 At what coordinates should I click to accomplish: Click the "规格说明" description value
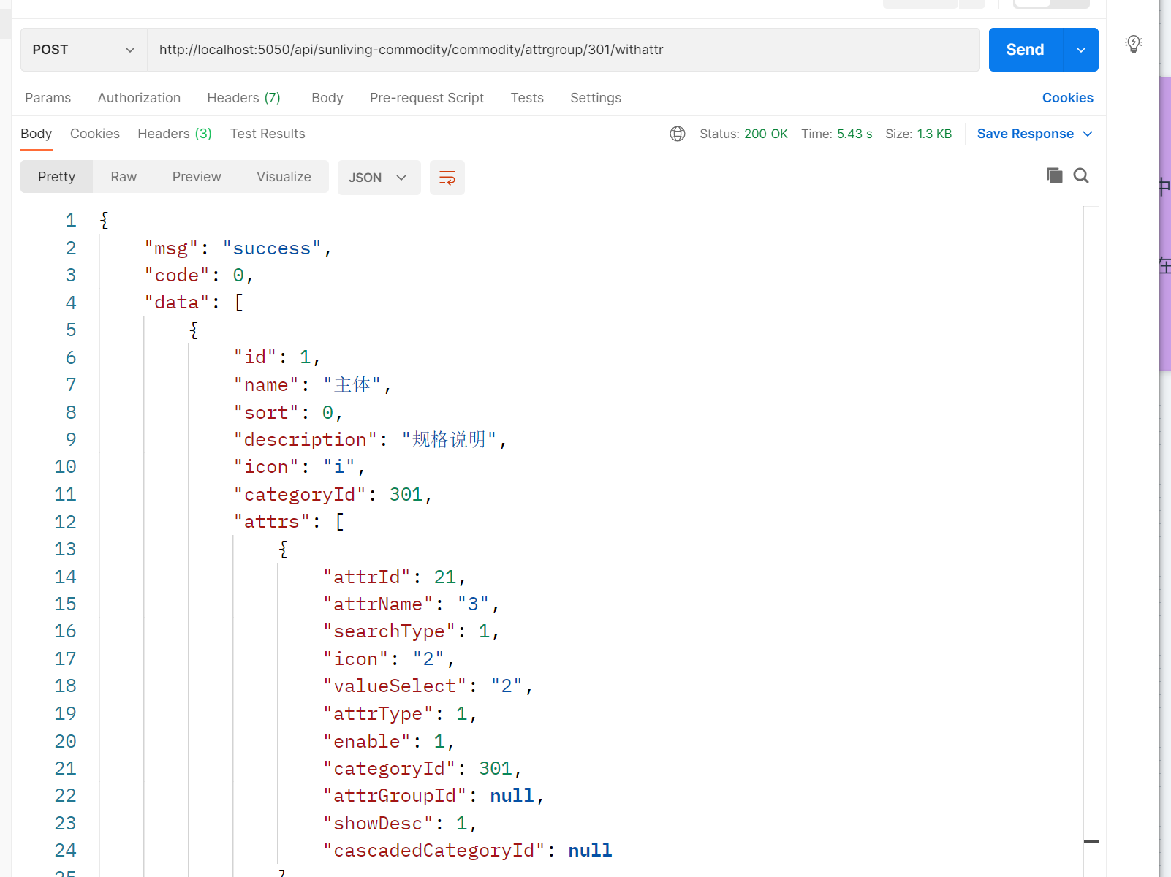tap(450, 440)
